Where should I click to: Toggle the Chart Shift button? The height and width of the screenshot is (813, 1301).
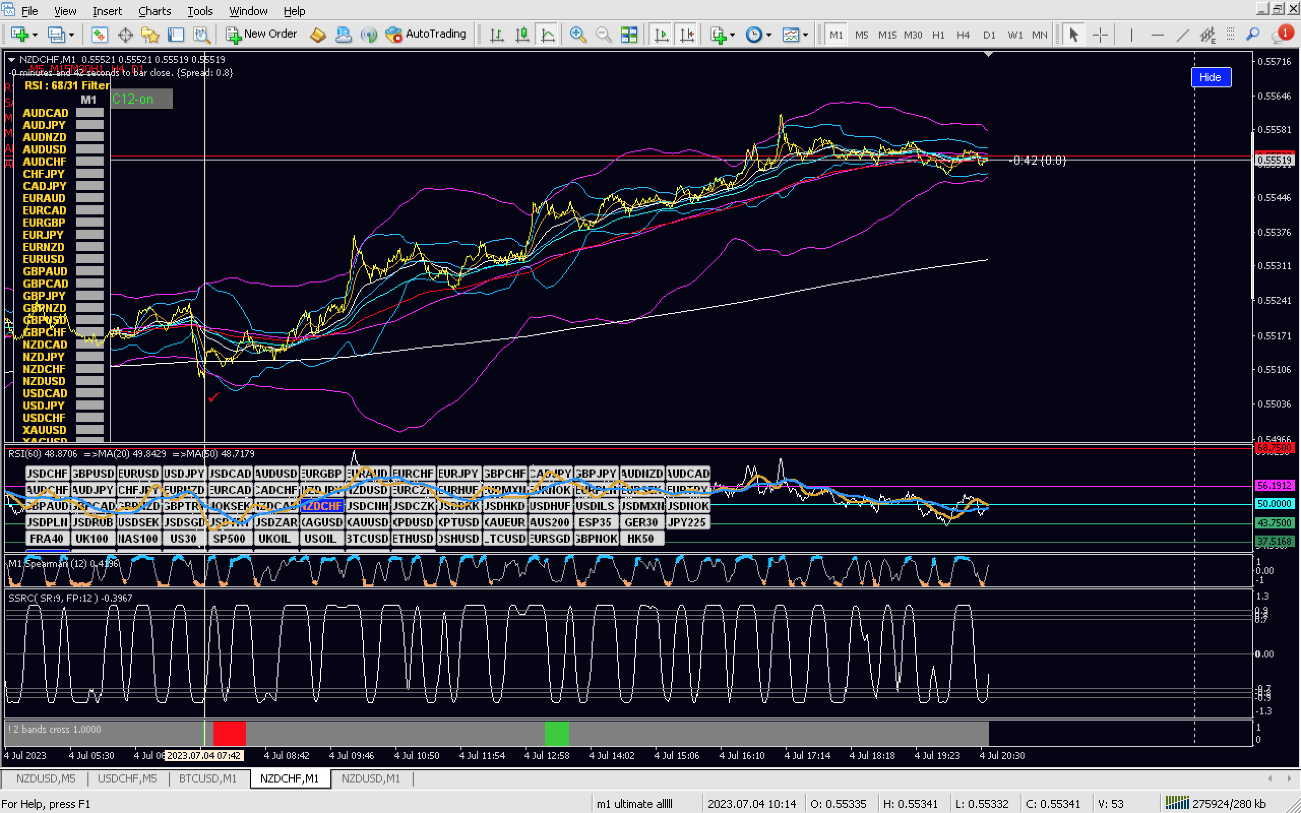coord(687,35)
